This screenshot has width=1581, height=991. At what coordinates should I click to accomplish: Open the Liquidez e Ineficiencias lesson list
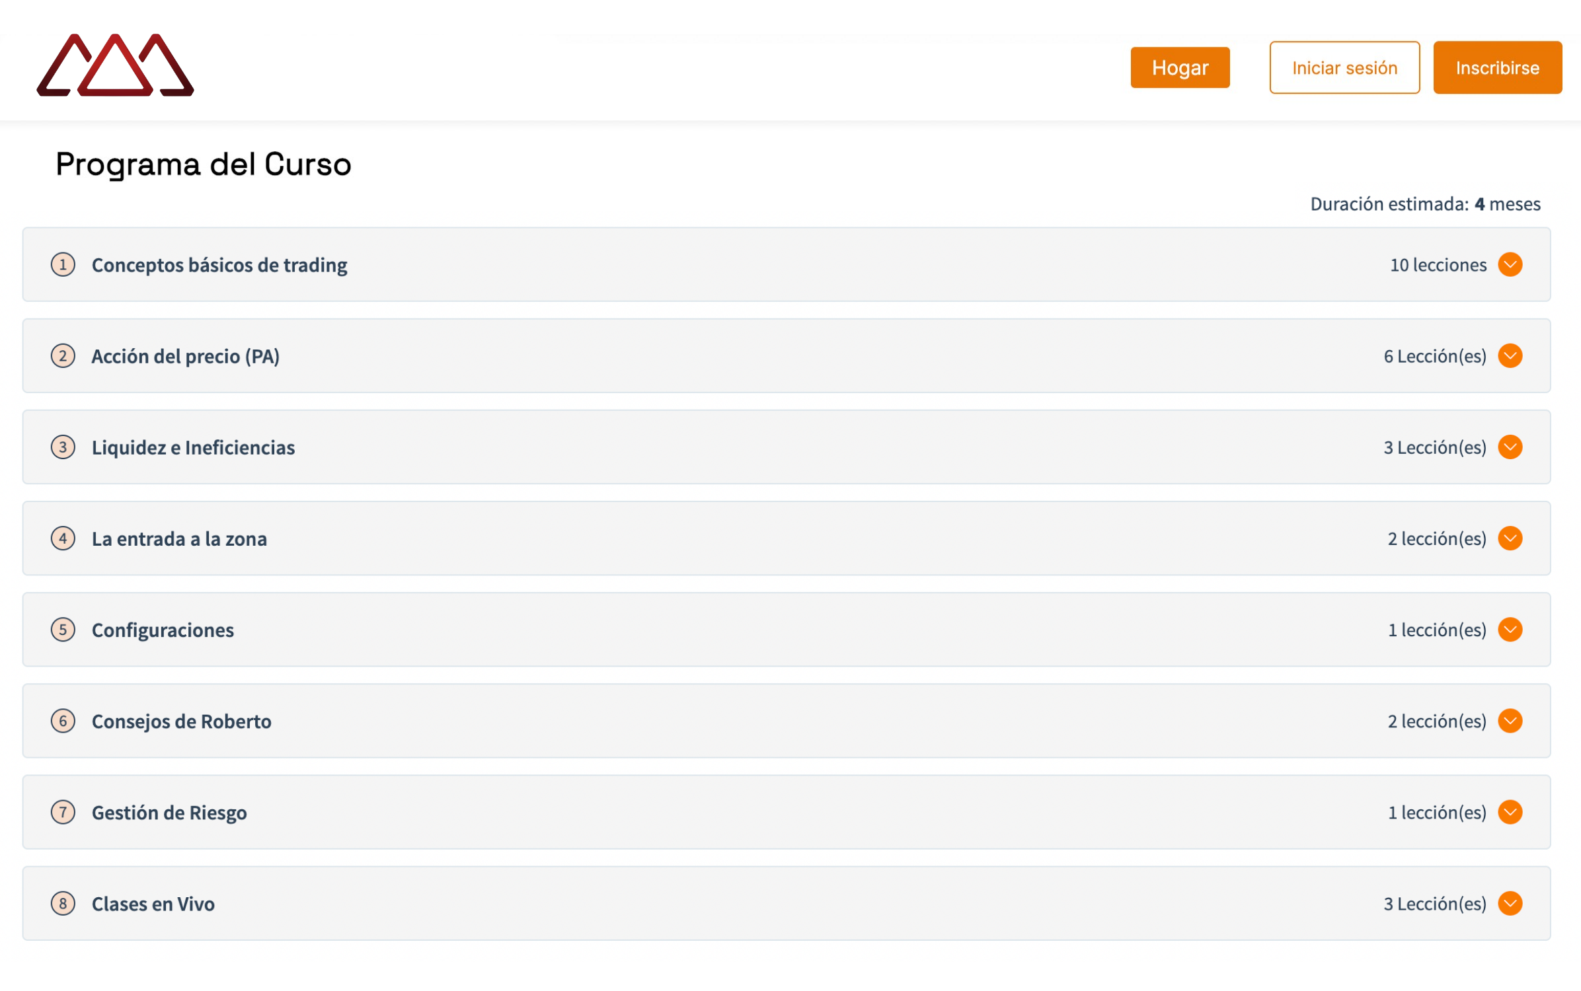1510,447
